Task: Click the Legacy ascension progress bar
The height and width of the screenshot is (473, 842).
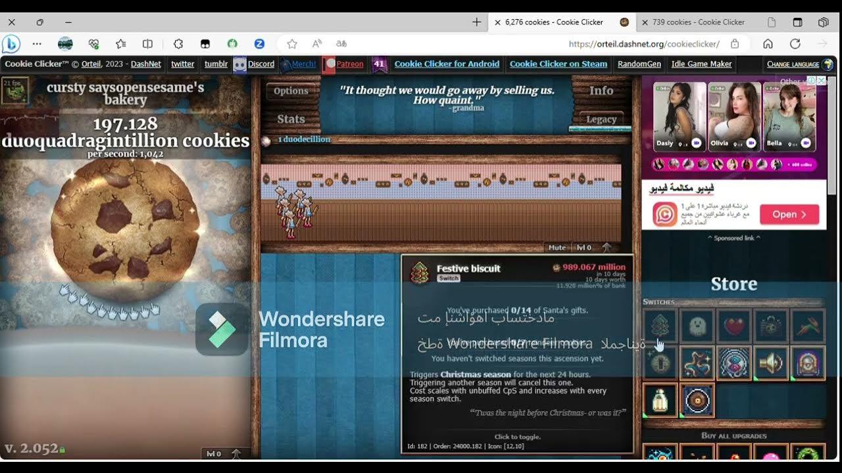Action: coord(600,129)
